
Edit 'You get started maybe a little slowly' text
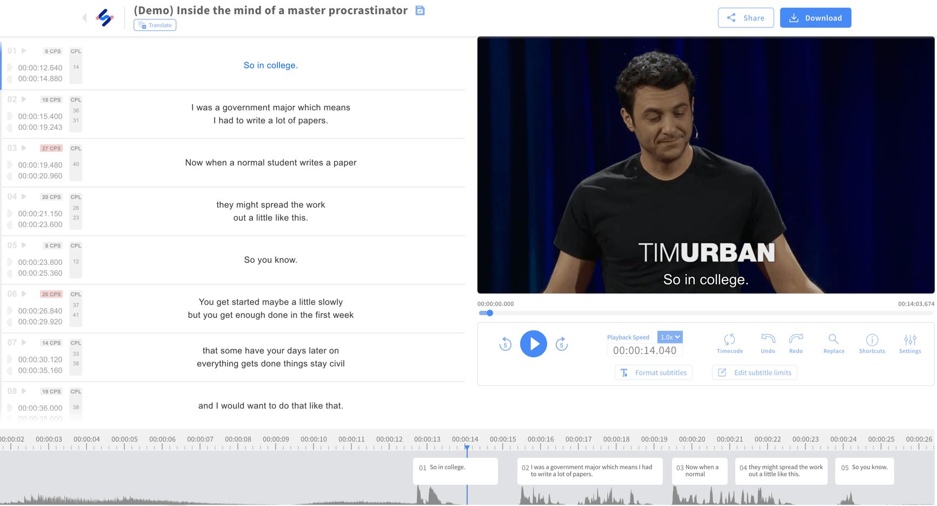pyautogui.click(x=270, y=309)
